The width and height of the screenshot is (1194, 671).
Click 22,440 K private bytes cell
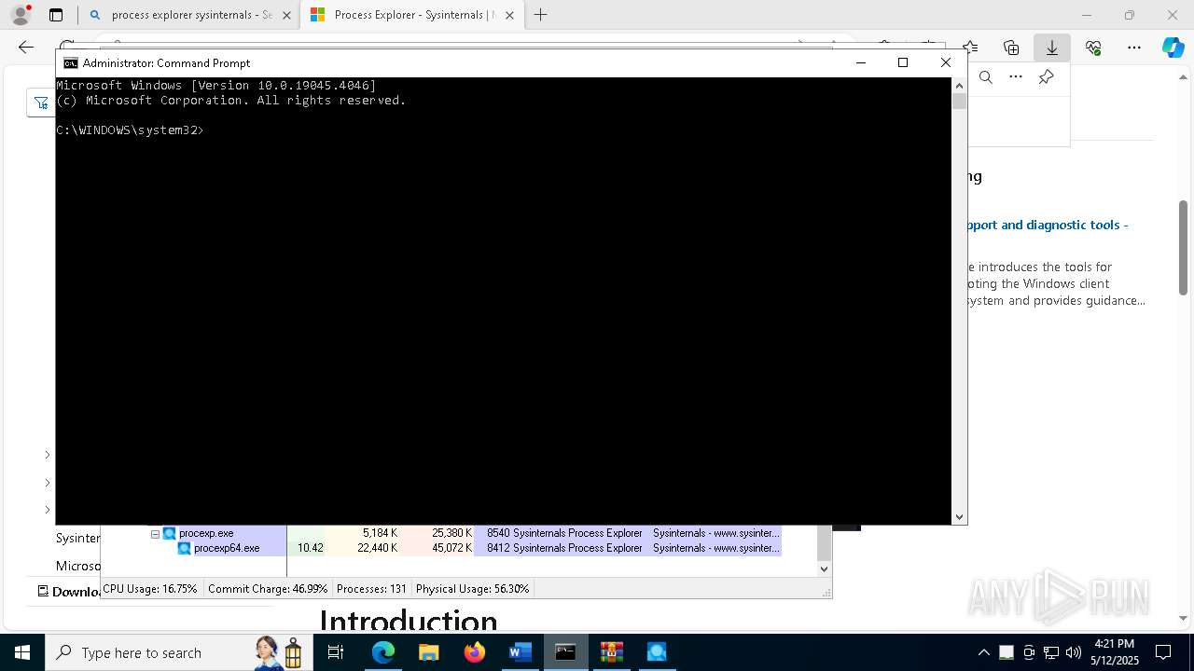pos(377,548)
